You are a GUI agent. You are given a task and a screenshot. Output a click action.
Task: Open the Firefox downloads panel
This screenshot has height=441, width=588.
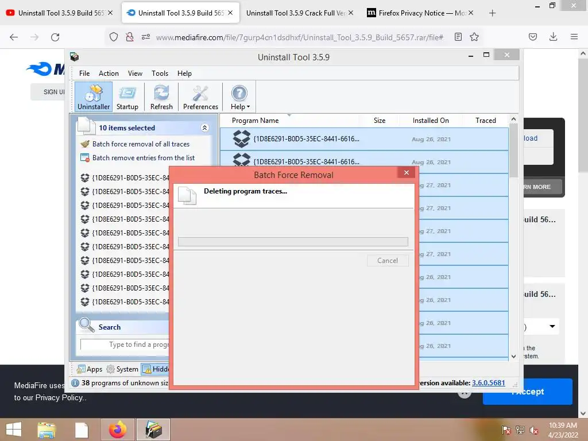click(x=553, y=37)
